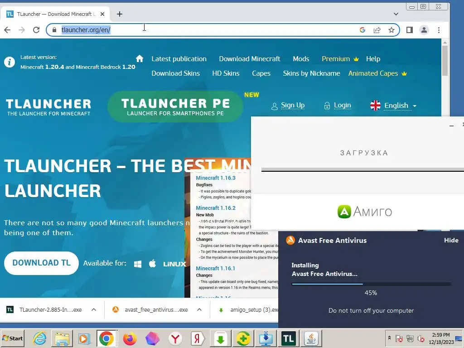Go to Capes page

(x=261, y=73)
